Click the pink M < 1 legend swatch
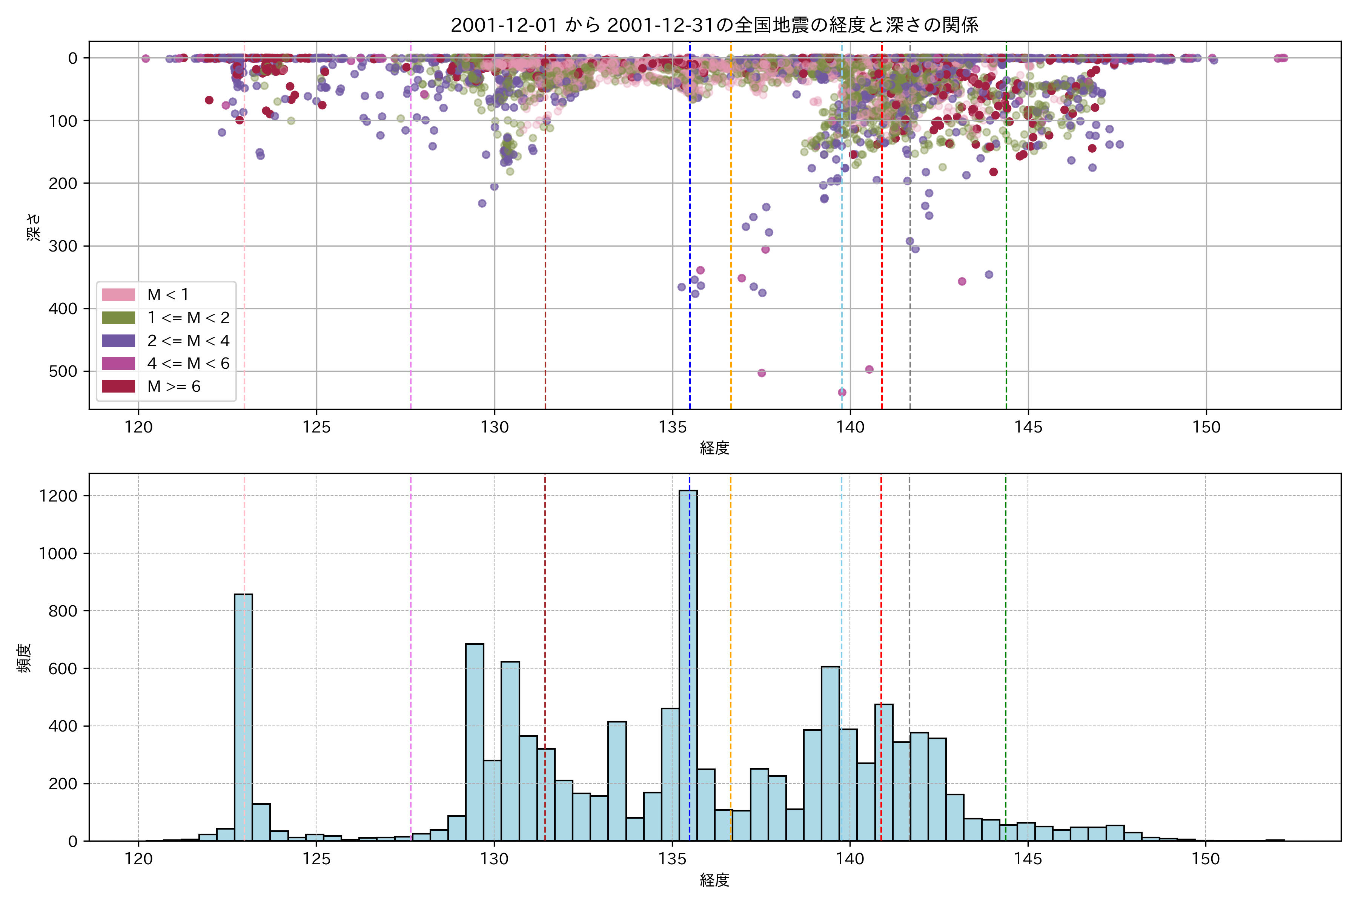 pos(118,295)
